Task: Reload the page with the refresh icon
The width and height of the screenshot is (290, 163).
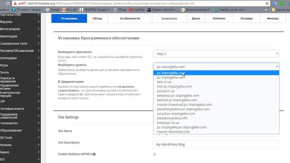Action: point(8,3)
